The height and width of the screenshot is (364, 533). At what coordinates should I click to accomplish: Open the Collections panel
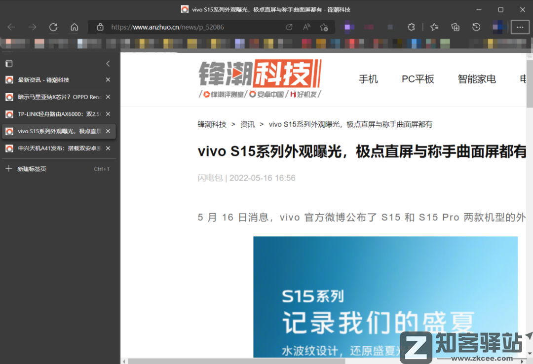455,27
